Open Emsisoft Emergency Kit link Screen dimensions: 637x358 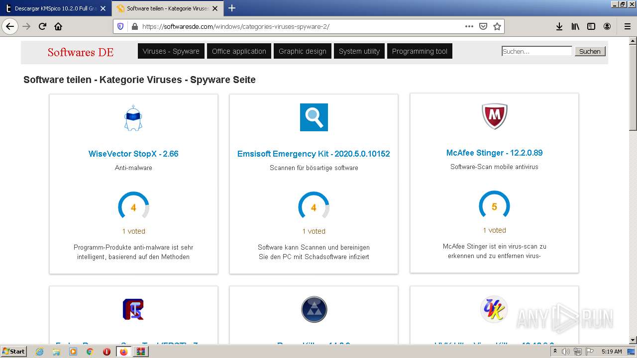tap(314, 154)
